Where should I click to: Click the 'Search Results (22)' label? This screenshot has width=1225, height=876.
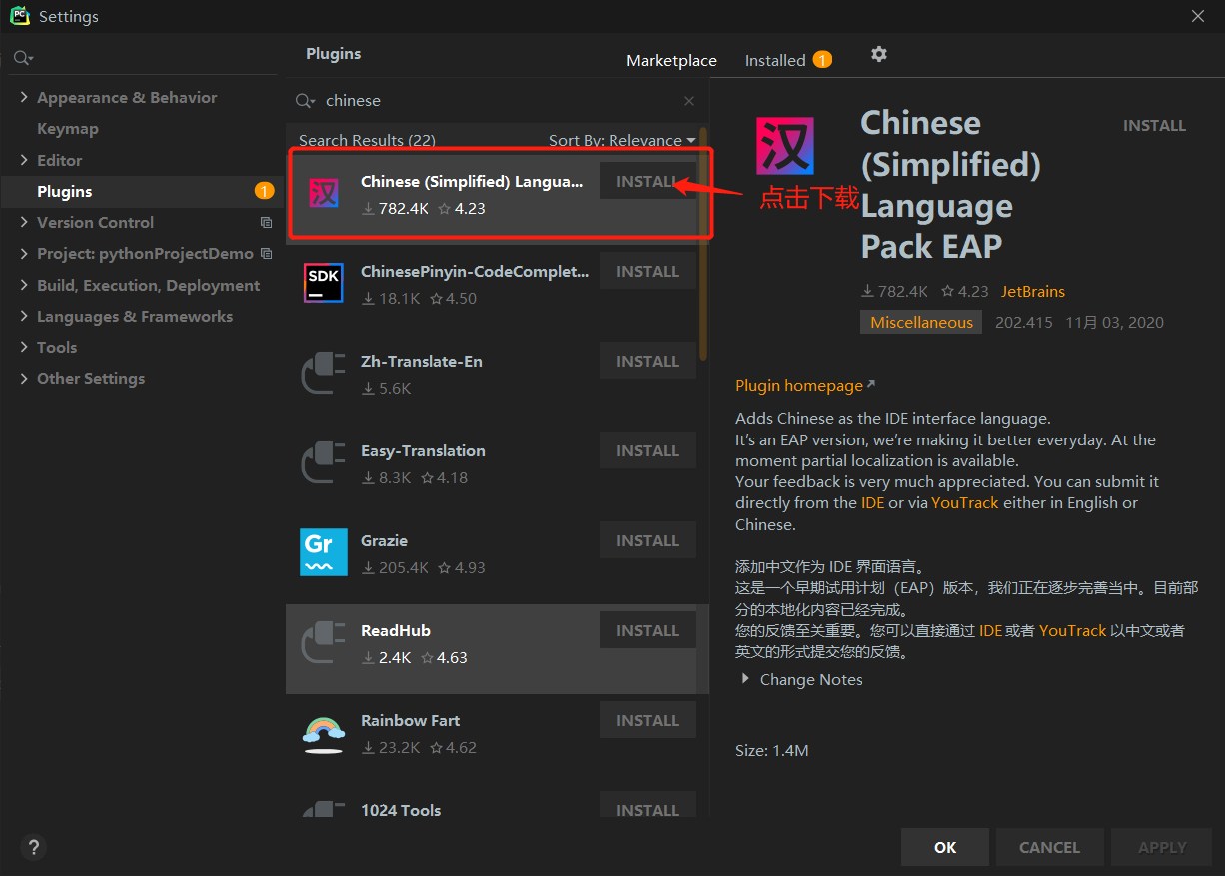(x=367, y=141)
